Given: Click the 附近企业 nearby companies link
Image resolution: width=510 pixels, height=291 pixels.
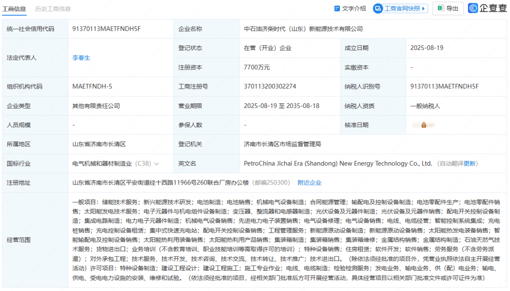Looking at the screenshot, I should 309,183.
